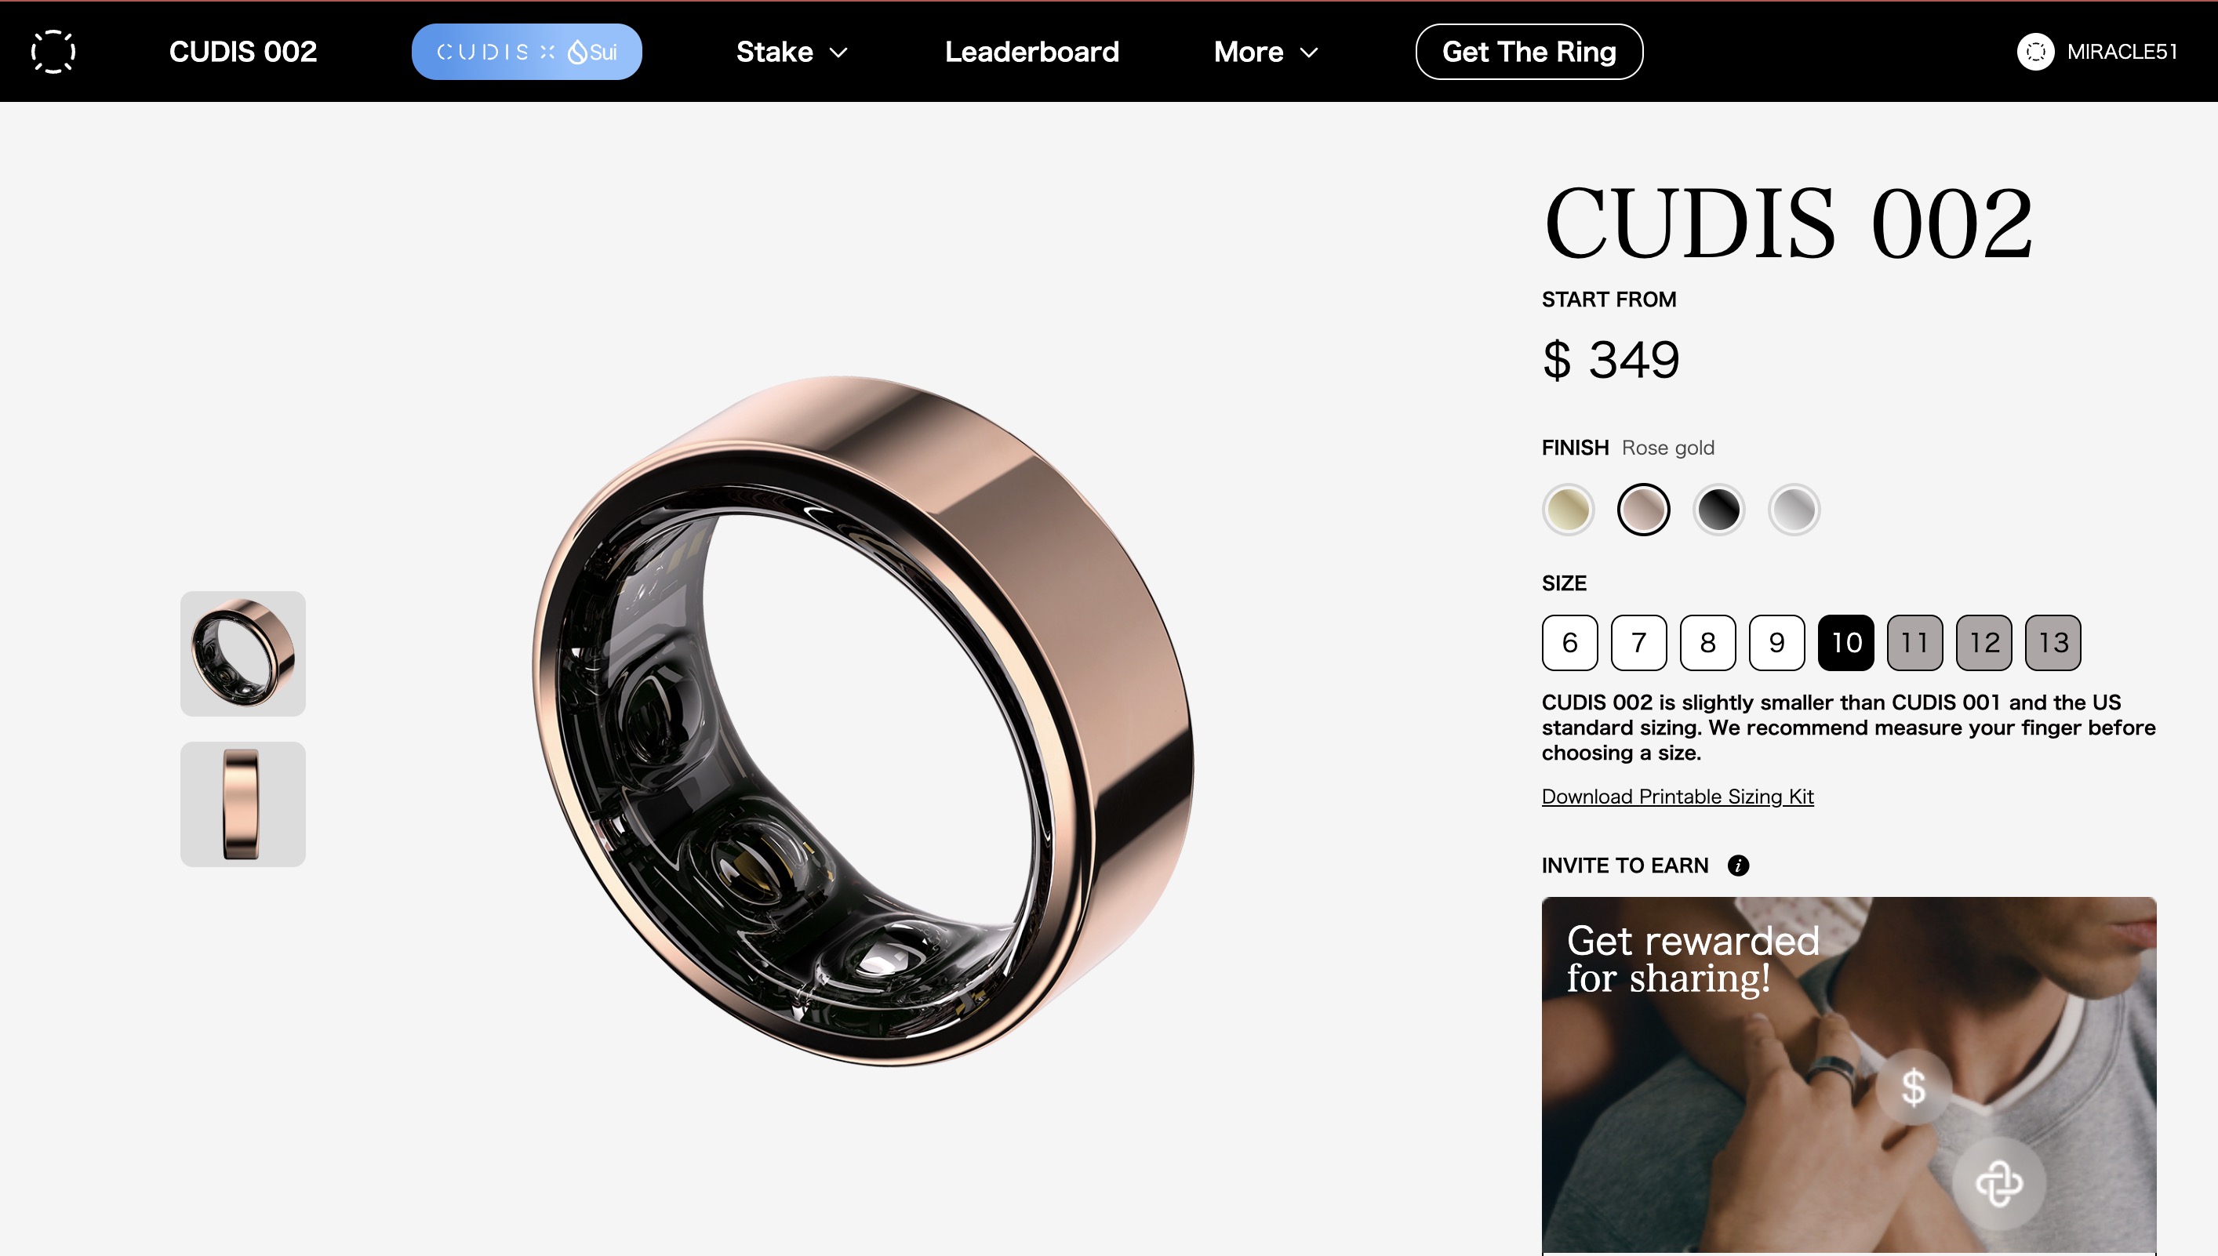The height and width of the screenshot is (1256, 2218).
Task: Expand the Stake dropdown menu
Action: [x=792, y=52]
